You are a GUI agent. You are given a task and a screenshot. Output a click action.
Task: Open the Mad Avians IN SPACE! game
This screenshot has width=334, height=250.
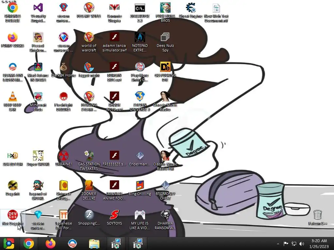(x=38, y=72)
